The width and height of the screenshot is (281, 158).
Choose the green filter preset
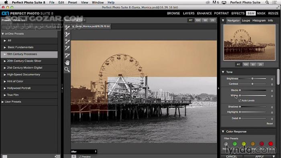(x=234, y=144)
